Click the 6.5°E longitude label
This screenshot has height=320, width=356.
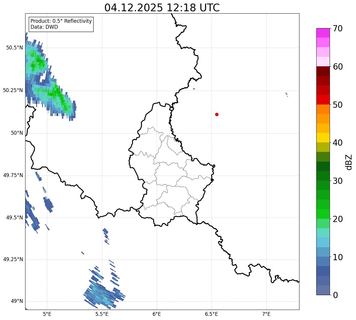pyautogui.click(x=211, y=314)
